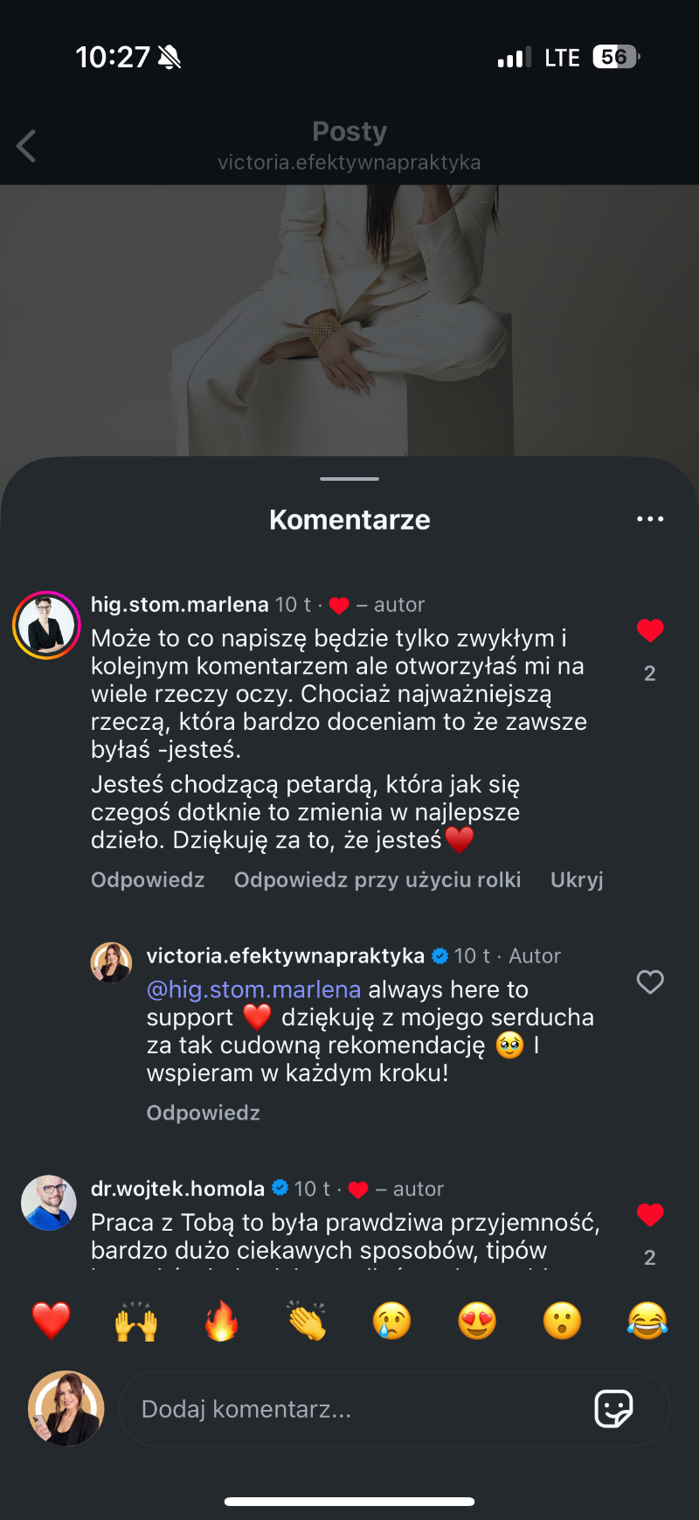This screenshot has height=1520, width=699.
Task: Tap the clapping hands quick reaction emoji
Action: pyautogui.click(x=307, y=1321)
